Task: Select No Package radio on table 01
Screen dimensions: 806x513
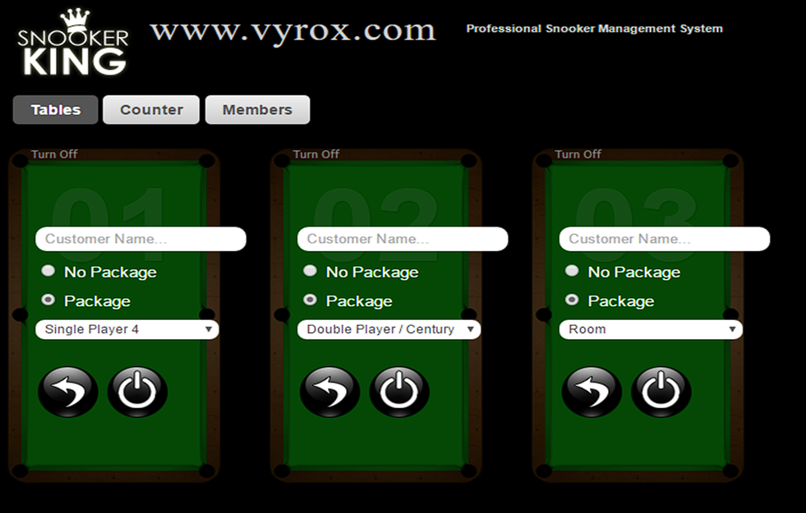Action: pyautogui.click(x=48, y=271)
